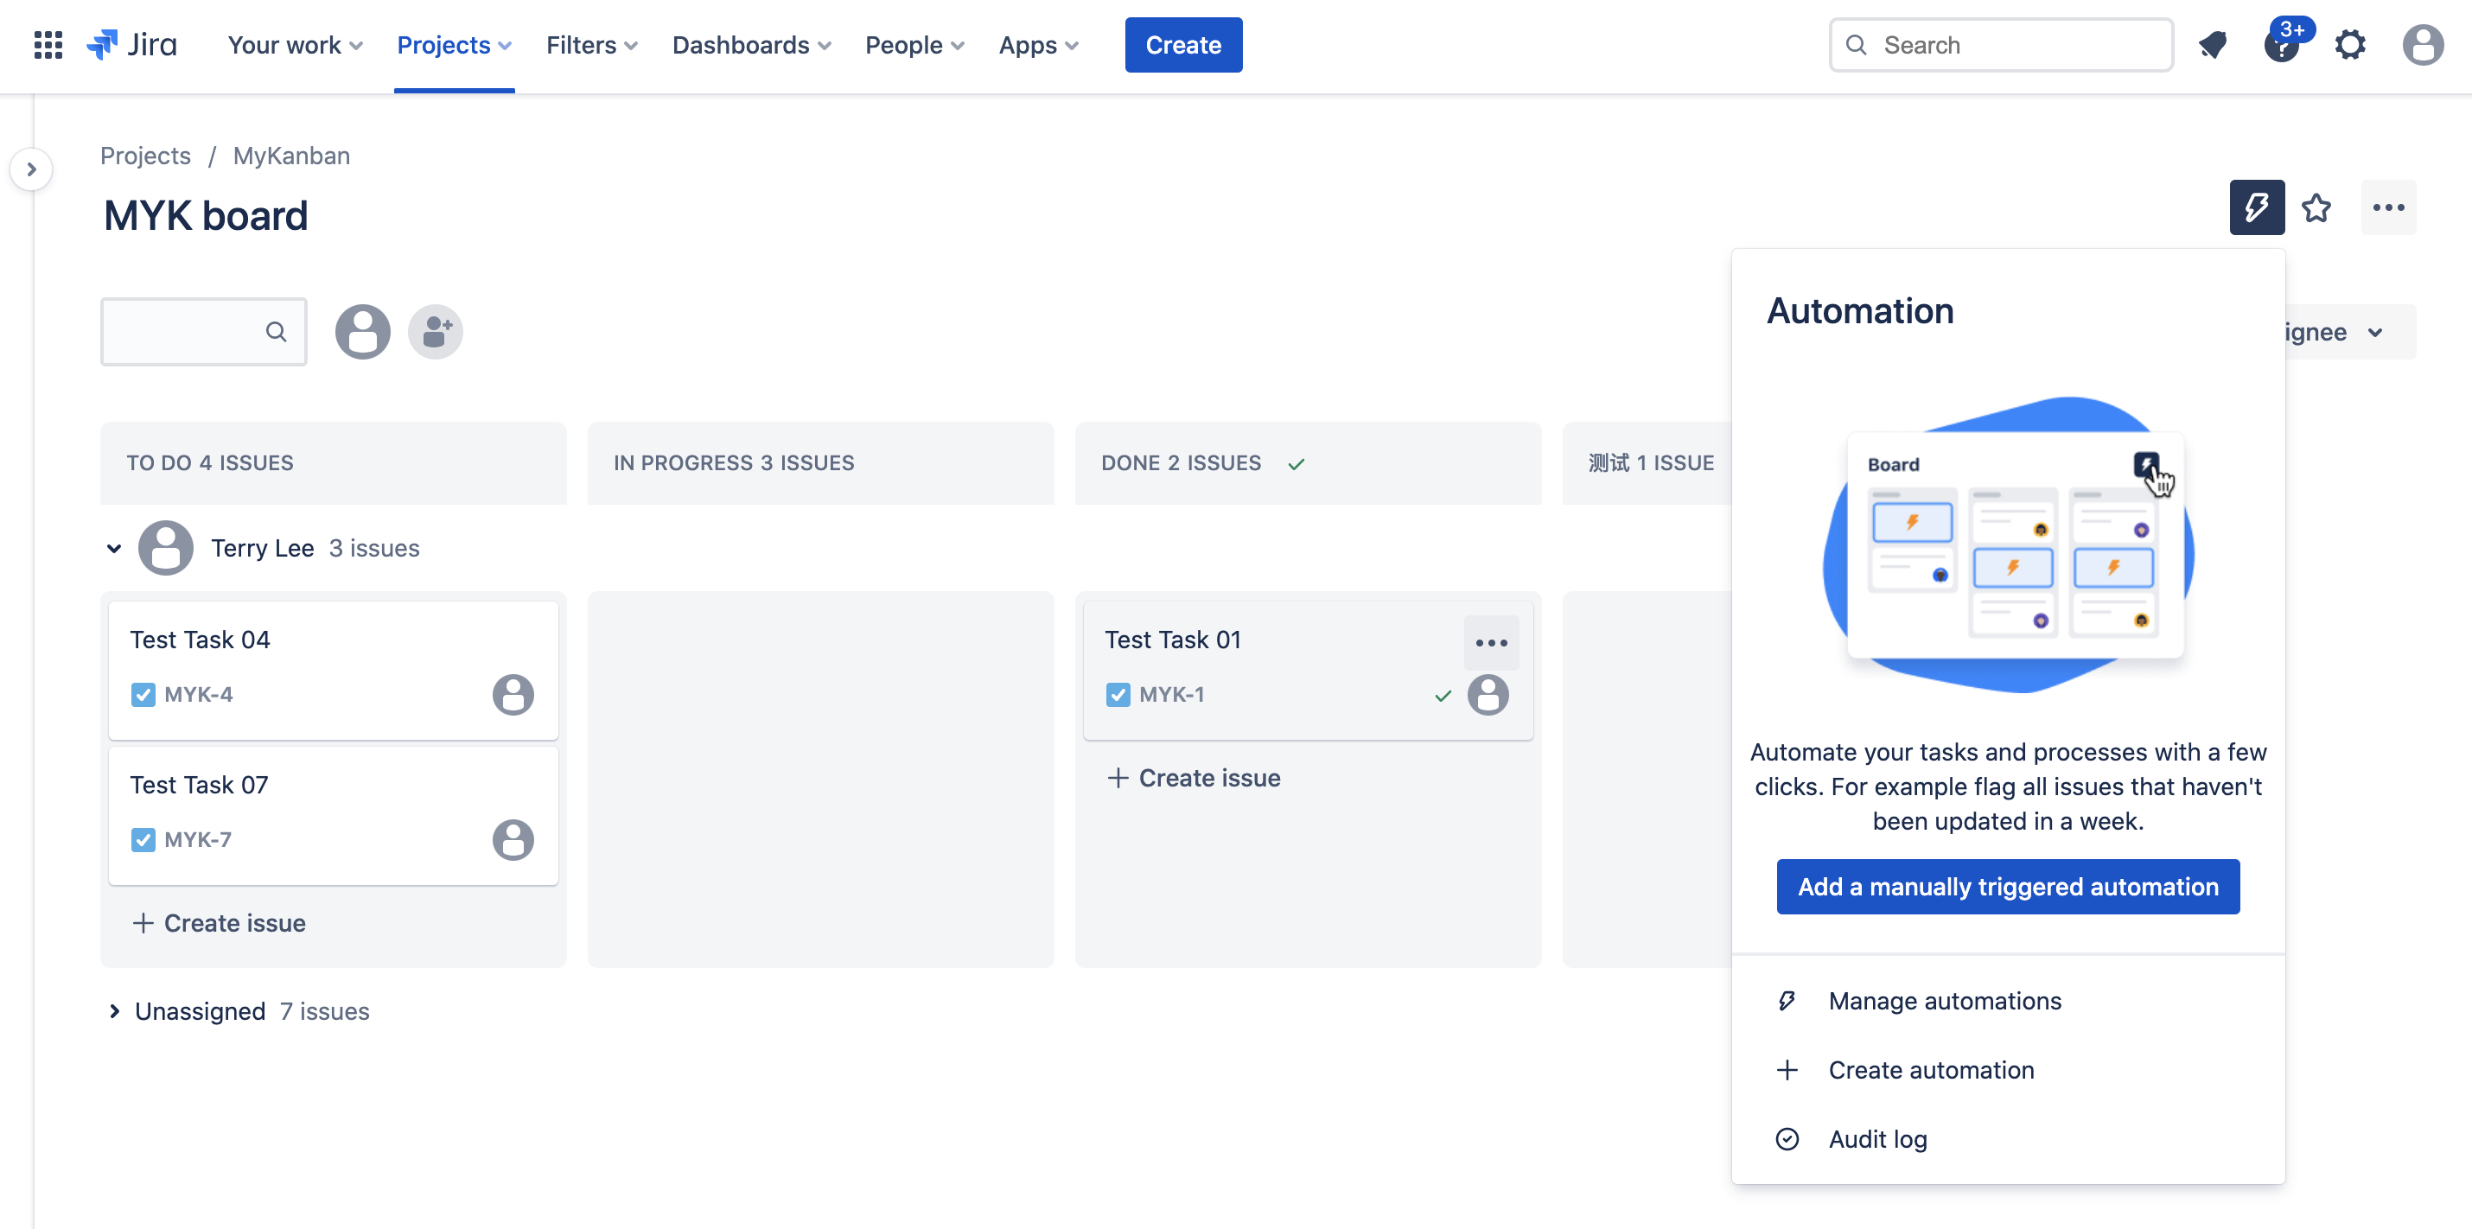Click the automation lightning bolt icon
The width and height of the screenshot is (2472, 1229).
pyautogui.click(x=2256, y=207)
